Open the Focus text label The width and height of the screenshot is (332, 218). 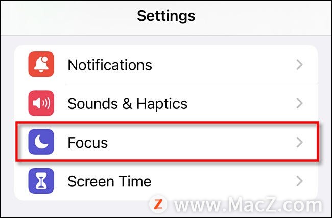[x=88, y=143]
